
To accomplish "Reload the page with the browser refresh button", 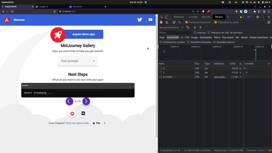I will tap(12, 11).
